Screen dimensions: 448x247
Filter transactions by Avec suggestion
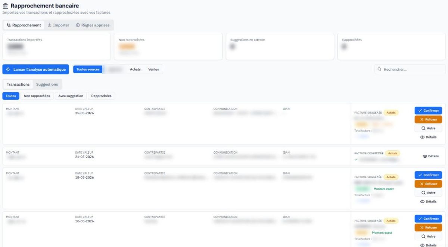pyautogui.click(x=71, y=96)
